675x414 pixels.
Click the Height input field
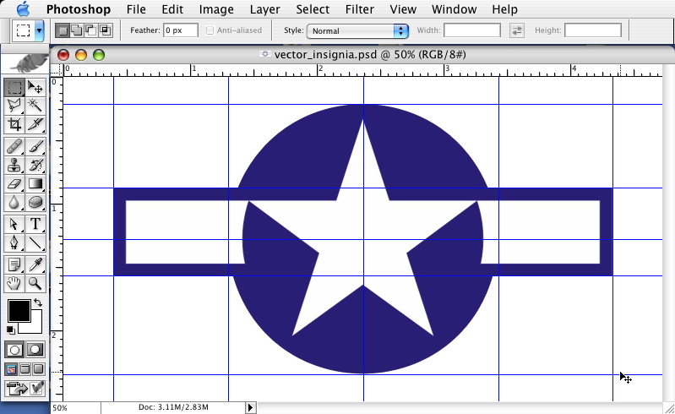pos(593,30)
